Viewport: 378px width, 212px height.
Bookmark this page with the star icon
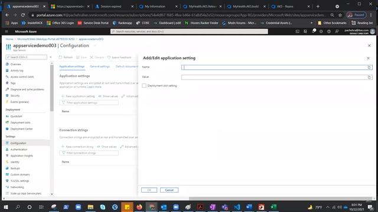click(x=340, y=15)
